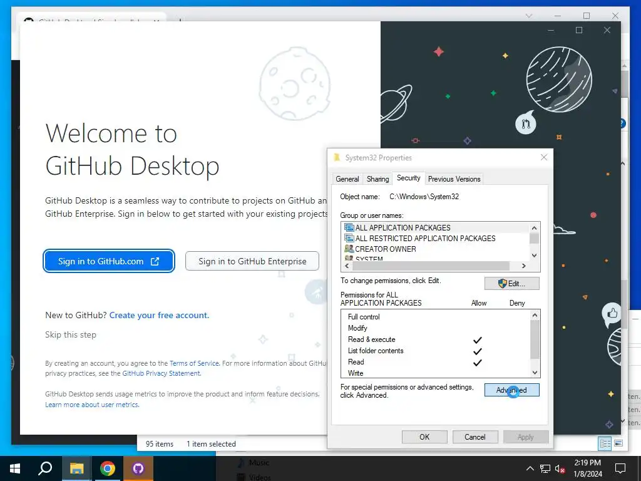Show hidden system tray icons
This screenshot has width=641, height=481.
530,468
